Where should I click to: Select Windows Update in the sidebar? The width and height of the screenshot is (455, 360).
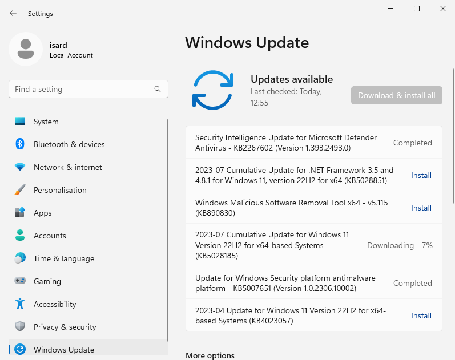pos(64,349)
